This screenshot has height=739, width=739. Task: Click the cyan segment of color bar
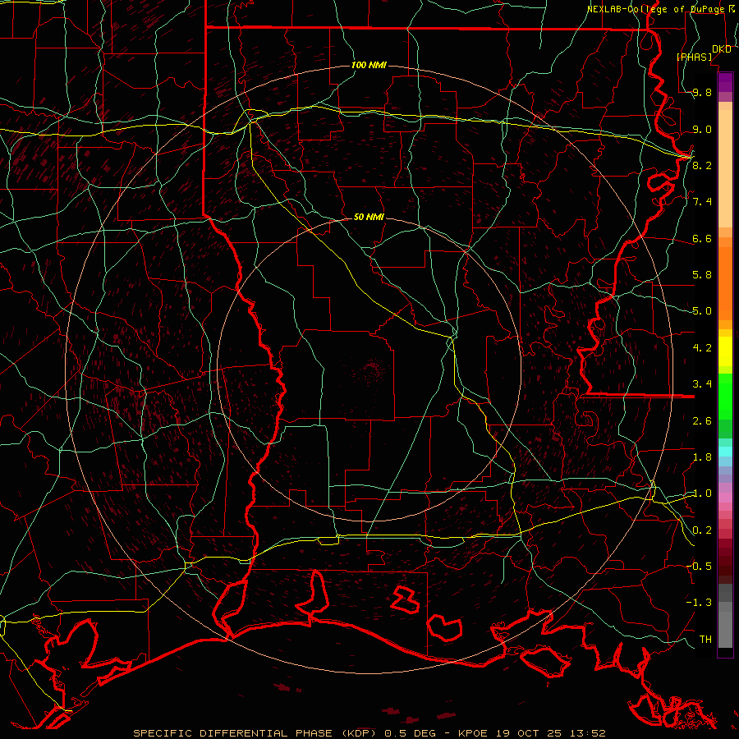(725, 452)
